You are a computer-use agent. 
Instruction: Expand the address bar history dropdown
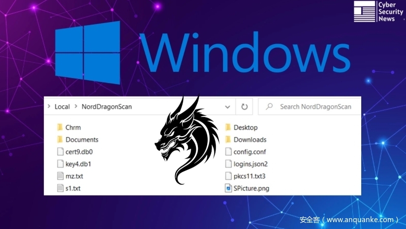click(x=227, y=107)
